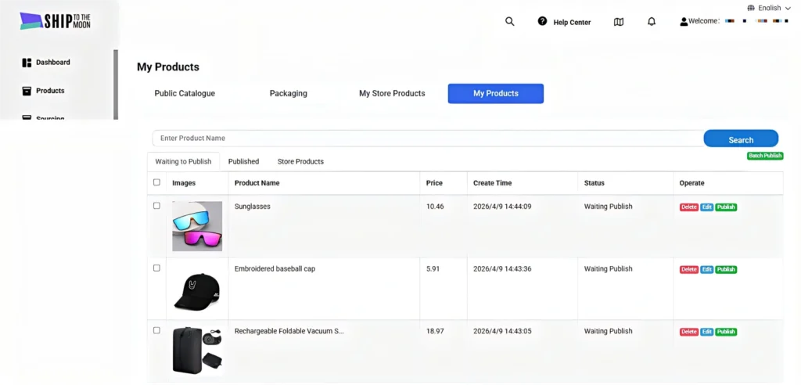Click Waiting Publish status in baseball cap row
The width and height of the screenshot is (801, 385).
coord(608,269)
